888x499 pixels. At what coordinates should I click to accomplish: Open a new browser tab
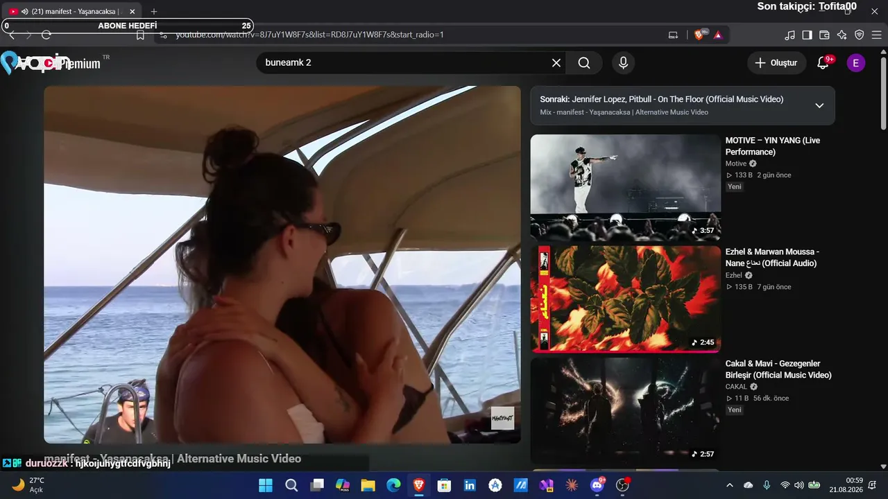(x=154, y=12)
